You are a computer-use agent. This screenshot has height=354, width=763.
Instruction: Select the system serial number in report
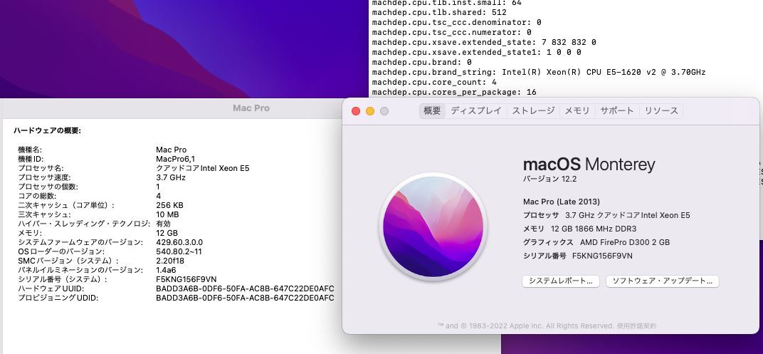pos(186,279)
